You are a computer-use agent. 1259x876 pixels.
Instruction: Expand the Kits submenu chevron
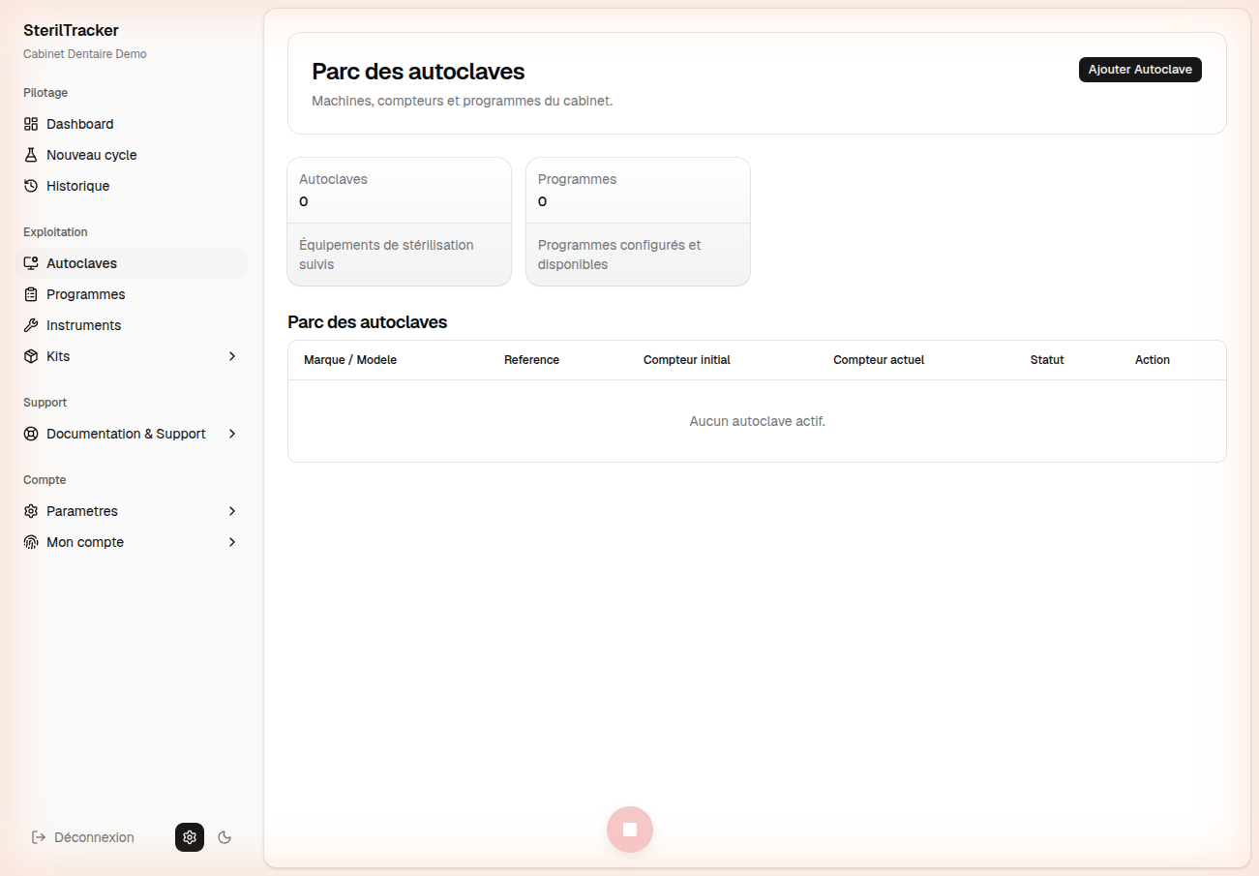tap(232, 356)
